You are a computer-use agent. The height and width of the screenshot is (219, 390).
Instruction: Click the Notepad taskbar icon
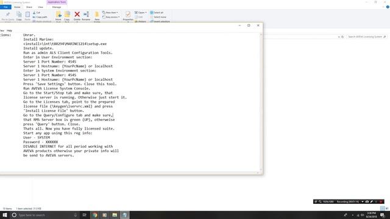point(124,215)
